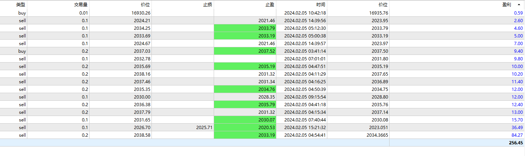Click open price 2024.21
The image size is (525, 156).
tap(142, 20)
